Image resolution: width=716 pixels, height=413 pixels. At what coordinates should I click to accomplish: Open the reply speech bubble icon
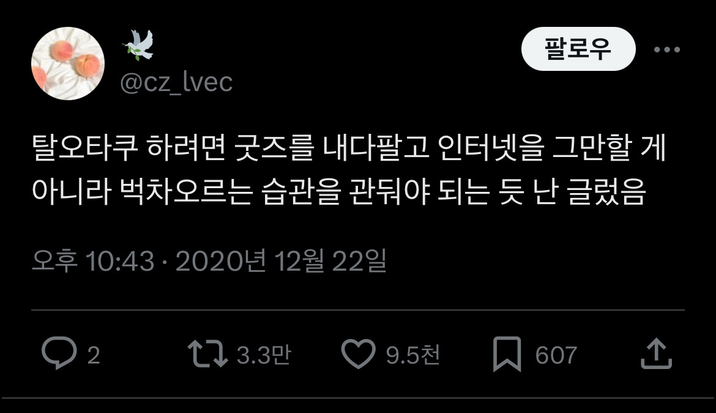59,353
